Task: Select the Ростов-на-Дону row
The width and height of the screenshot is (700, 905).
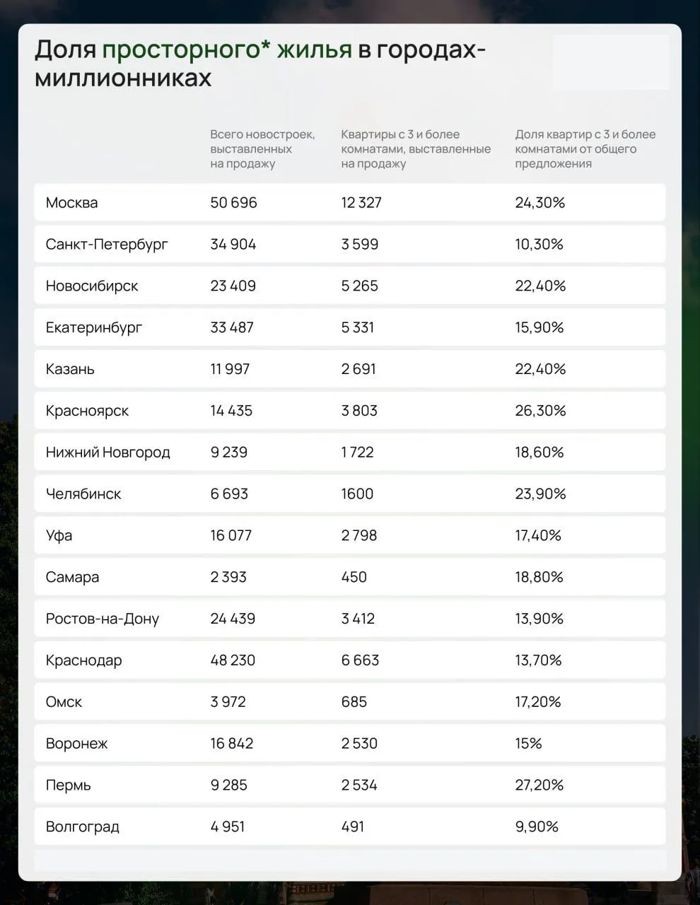Action: click(x=349, y=619)
